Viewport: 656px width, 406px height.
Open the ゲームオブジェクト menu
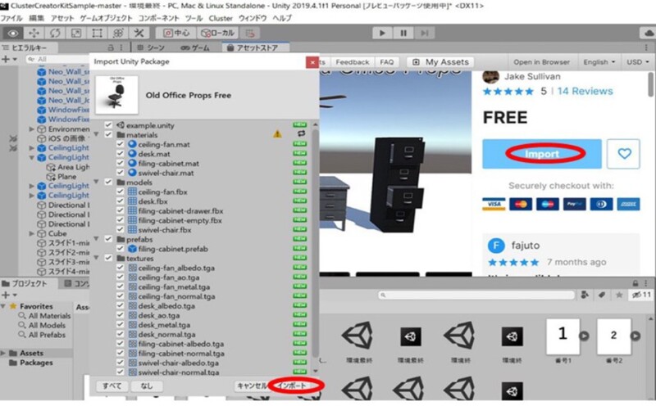click(106, 18)
